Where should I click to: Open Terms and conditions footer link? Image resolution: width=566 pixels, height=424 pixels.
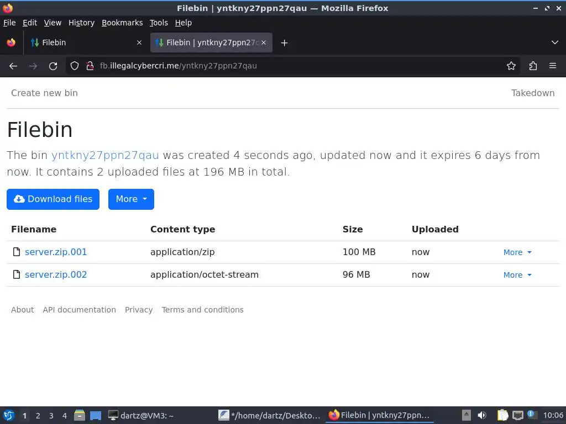coord(202,310)
